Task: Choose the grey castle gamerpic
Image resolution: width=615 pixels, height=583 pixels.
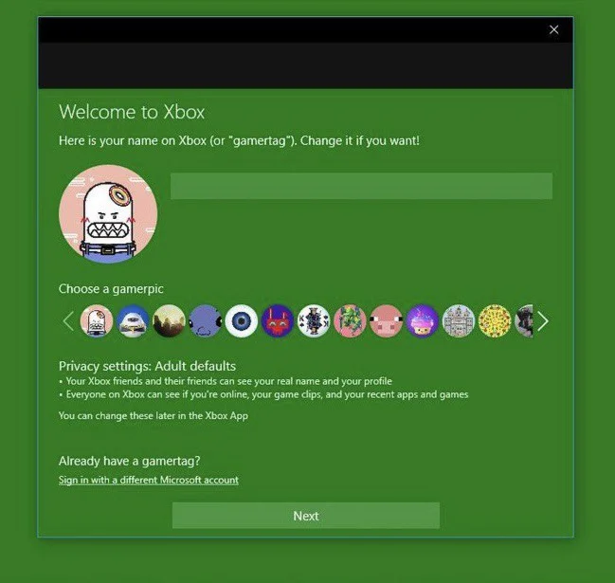Action: coord(459,321)
